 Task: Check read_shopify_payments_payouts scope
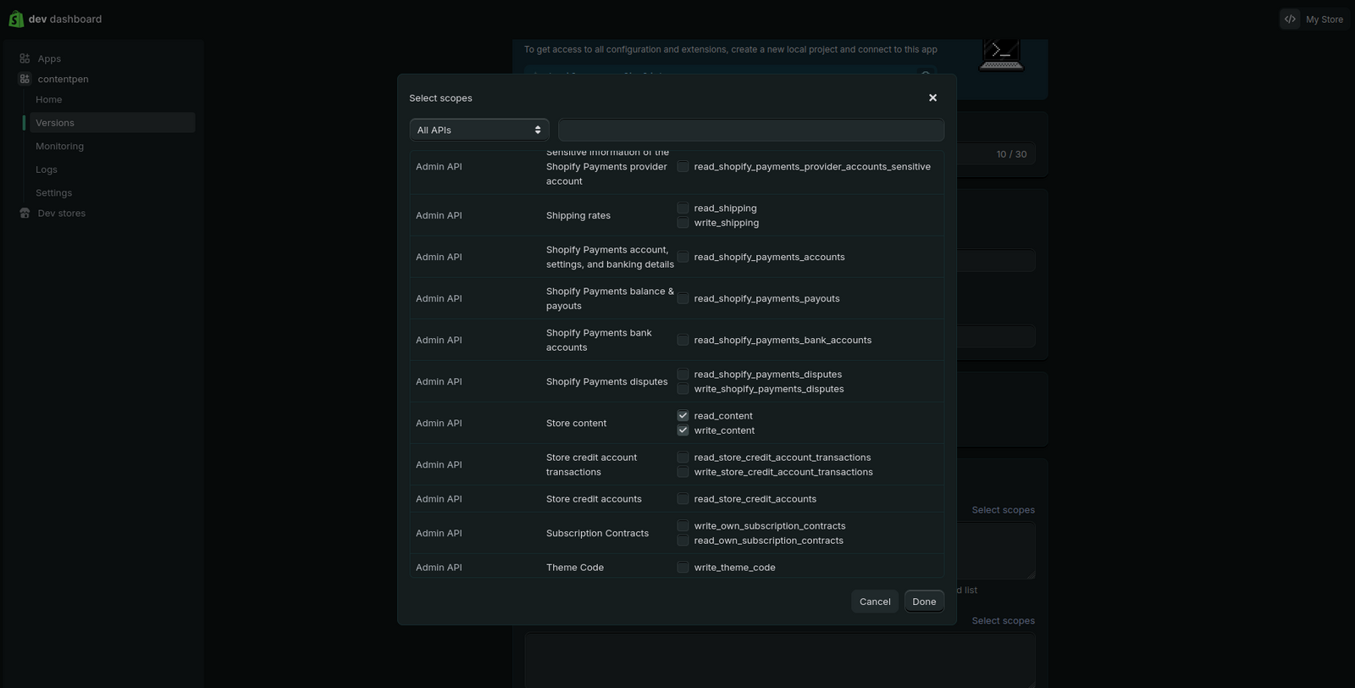point(683,299)
